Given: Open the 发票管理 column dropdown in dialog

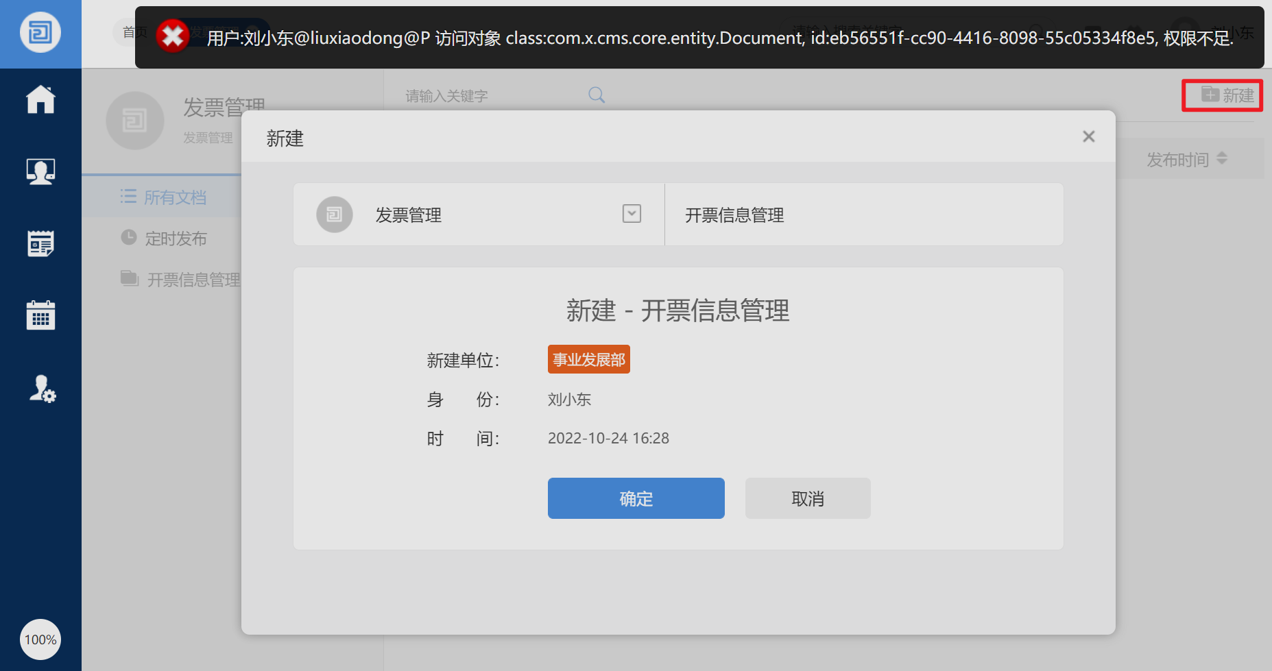Looking at the screenshot, I should point(632,214).
